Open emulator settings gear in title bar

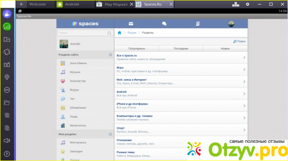248,4
